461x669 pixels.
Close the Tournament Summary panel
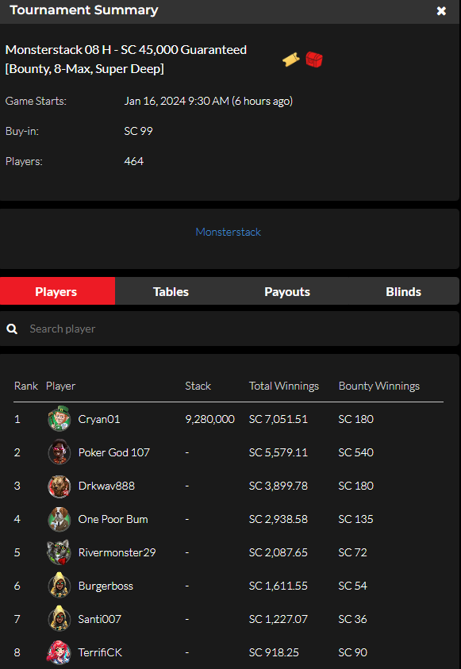point(441,11)
